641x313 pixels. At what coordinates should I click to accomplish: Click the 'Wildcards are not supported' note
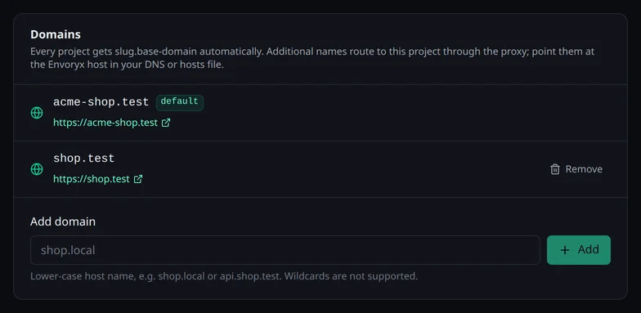tap(351, 276)
